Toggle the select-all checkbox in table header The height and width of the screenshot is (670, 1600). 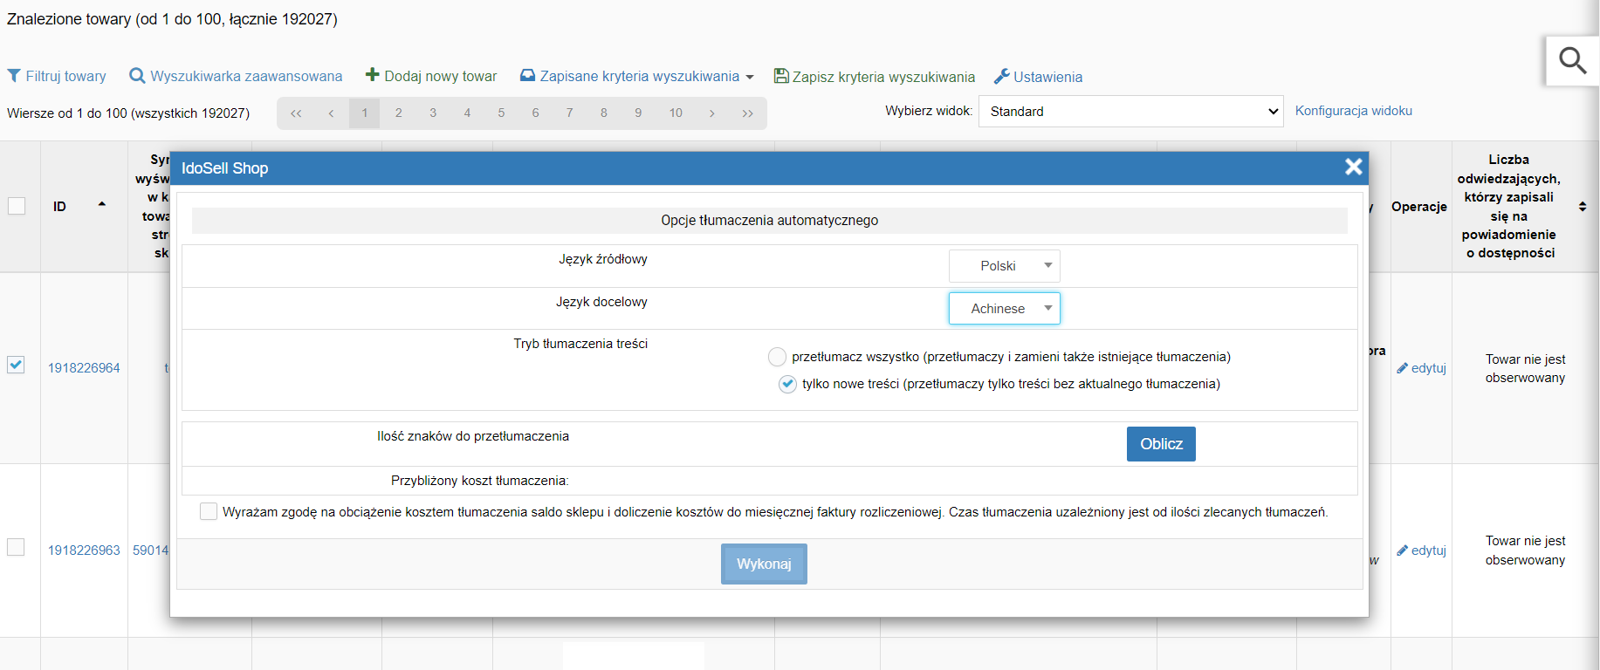pyautogui.click(x=17, y=206)
